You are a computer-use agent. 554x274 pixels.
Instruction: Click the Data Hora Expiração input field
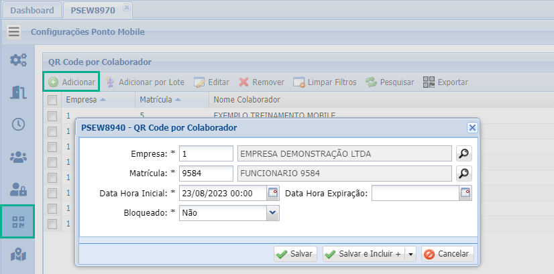(x=414, y=194)
